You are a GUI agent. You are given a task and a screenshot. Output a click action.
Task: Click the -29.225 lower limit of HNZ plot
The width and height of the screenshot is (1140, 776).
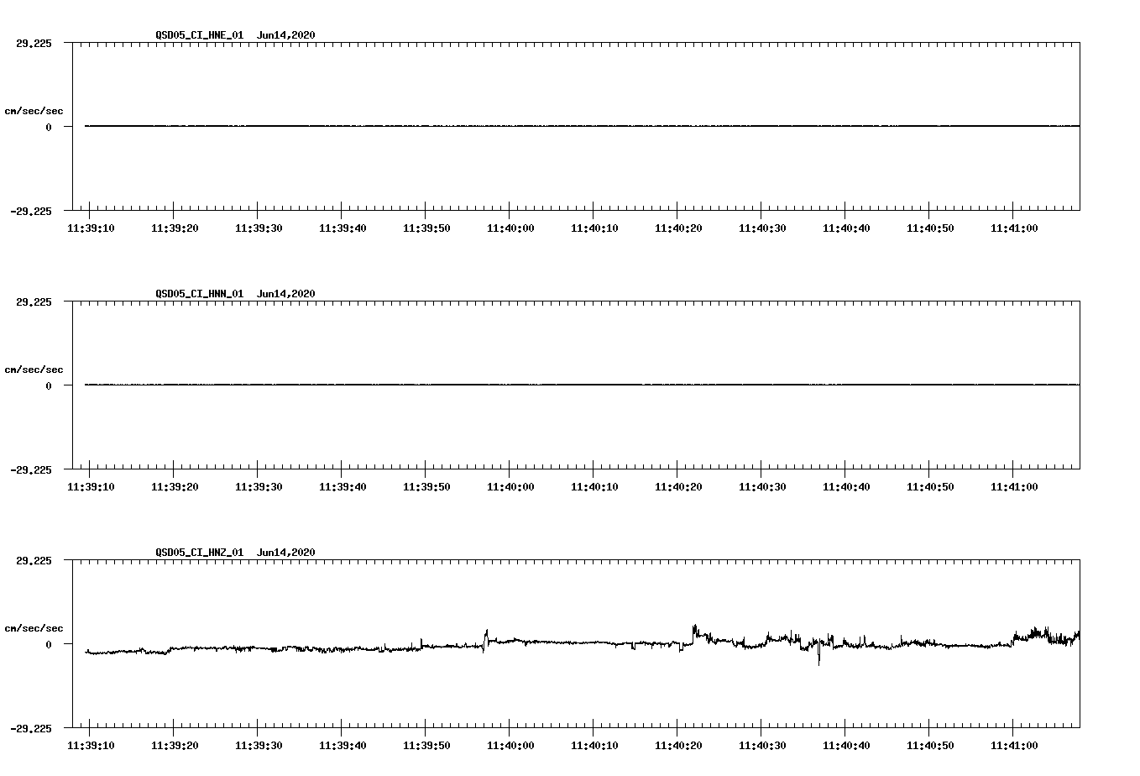pos(31,728)
